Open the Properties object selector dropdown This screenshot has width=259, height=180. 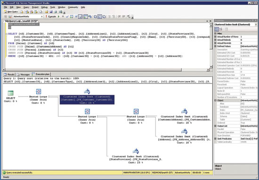point(256,25)
